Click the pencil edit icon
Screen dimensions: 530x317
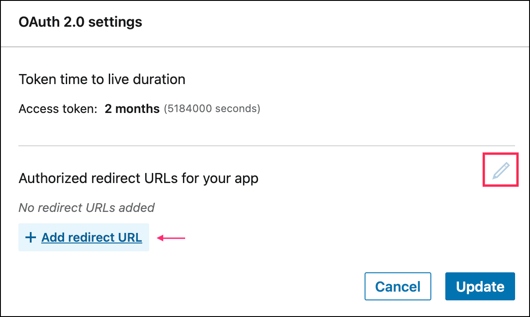click(501, 170)
